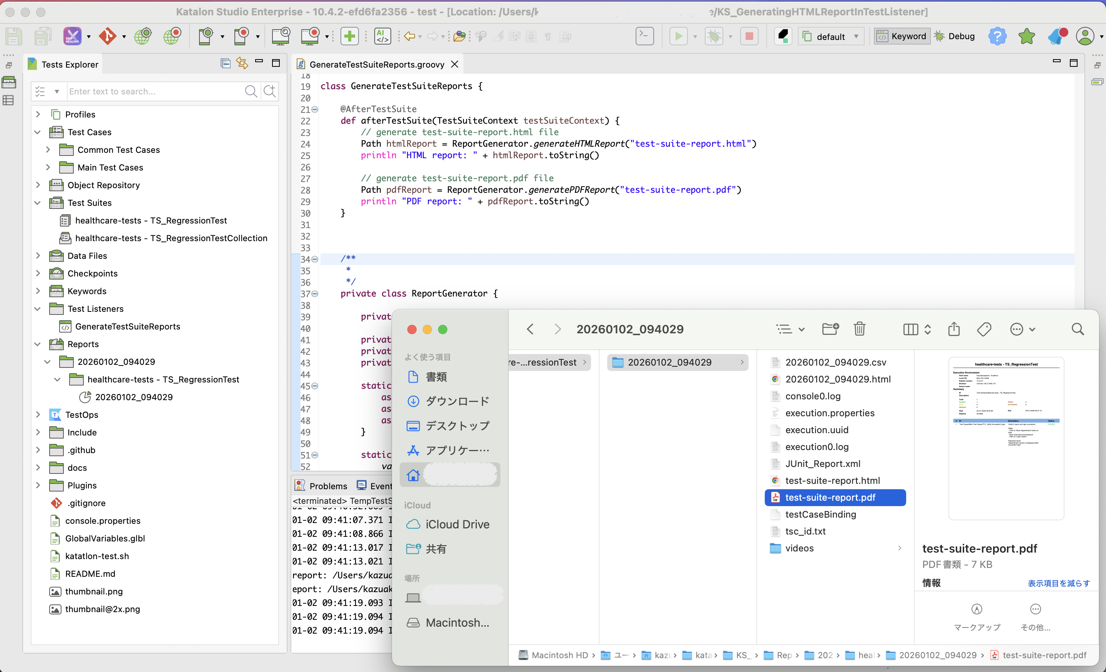Switch to Keyword perspective
Image resolution: width=1106 pixels, height=672 pixels.
pos(902,36)
